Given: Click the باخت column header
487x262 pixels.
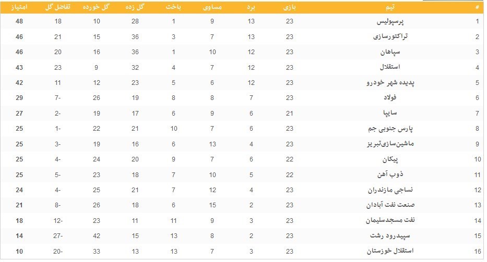Looking at the screenshot, I should (x=174, y=7).
